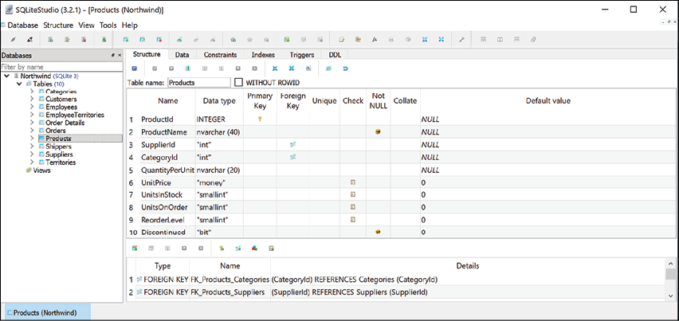This screenshot has width=679, height=321.
Task: Close the Databases panel
Action: (120, 56)
